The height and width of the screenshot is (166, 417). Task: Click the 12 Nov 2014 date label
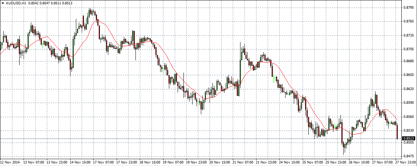pyautogui.click(x=10, y=163)
